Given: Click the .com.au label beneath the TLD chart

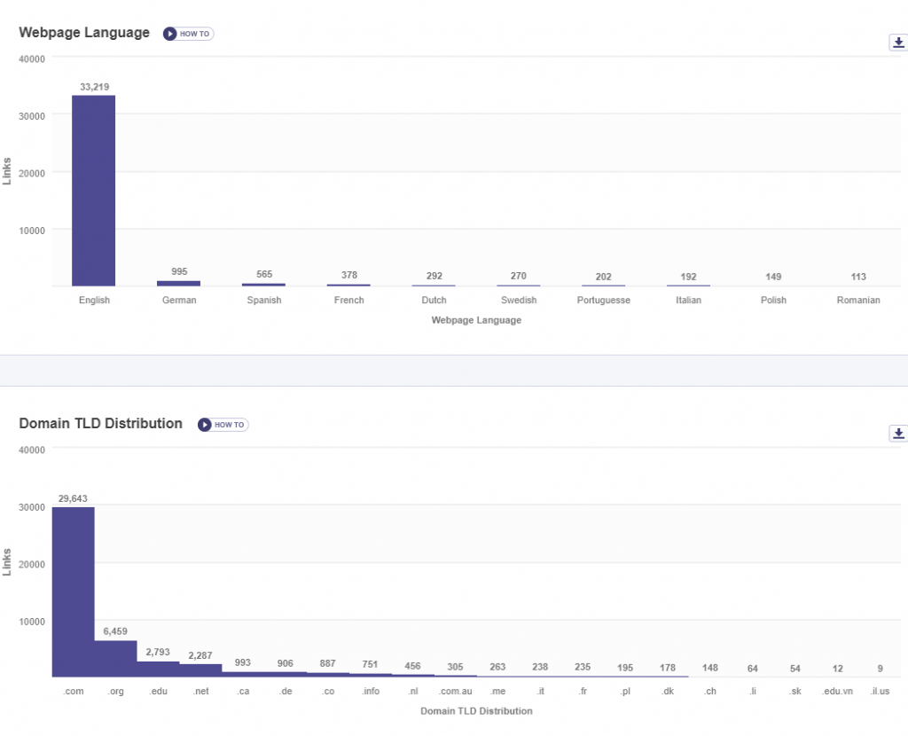Looking at the screenshot, I should [x=455, y=691].
